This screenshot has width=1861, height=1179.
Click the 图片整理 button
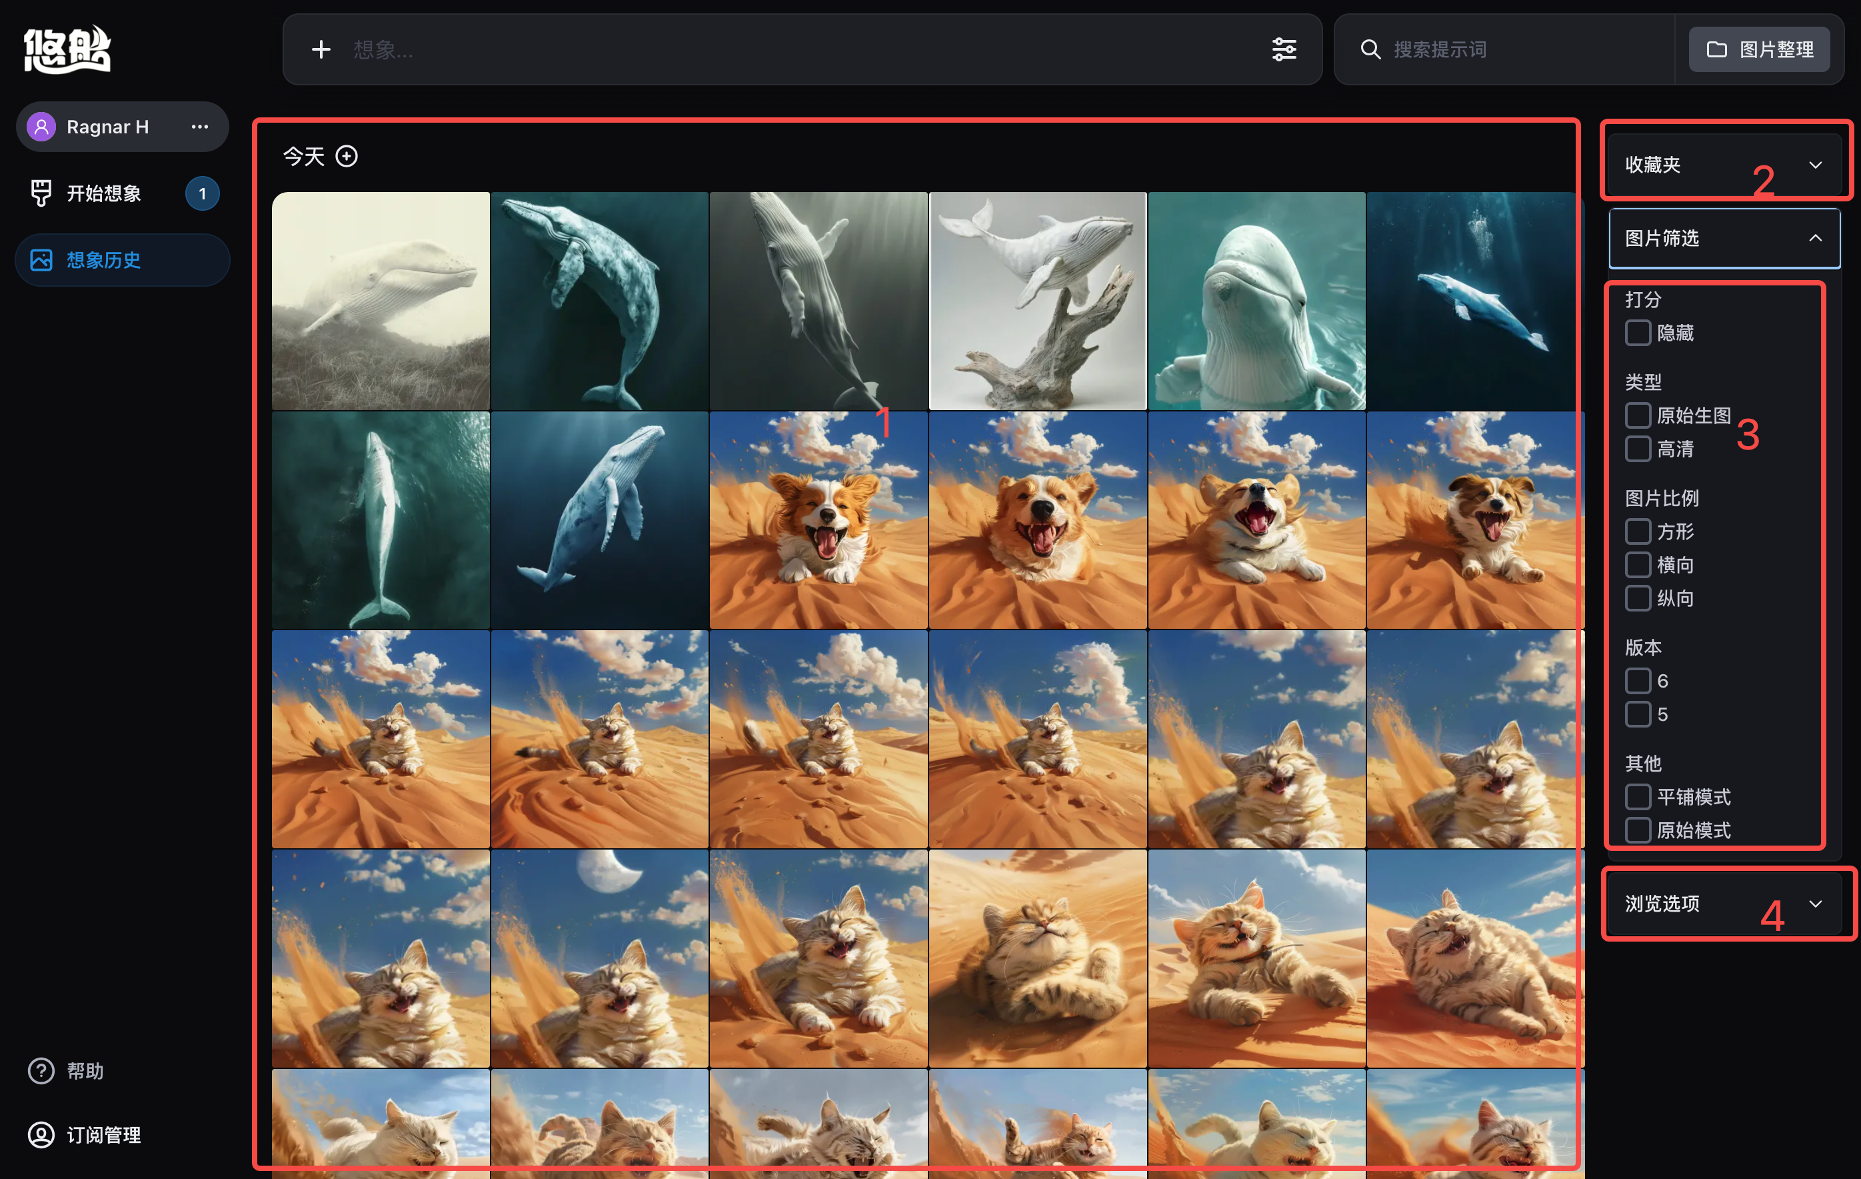click(x=1759, y=49)
